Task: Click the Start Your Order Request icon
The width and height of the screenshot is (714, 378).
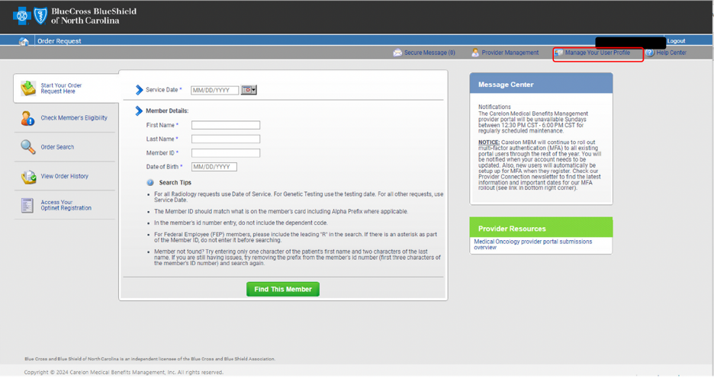Action: (x=28, y=88)
